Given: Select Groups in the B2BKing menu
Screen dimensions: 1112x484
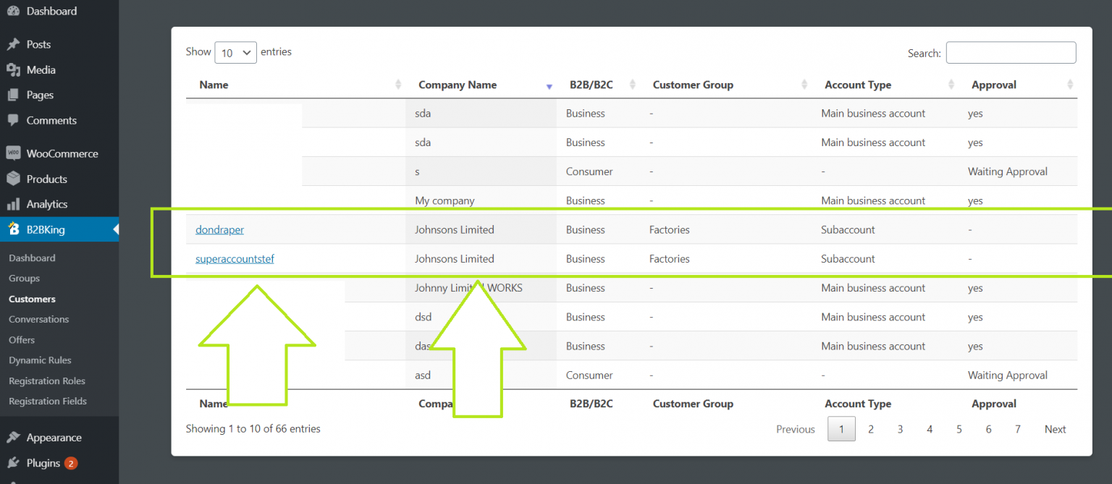Looking at the screenshot, I should [24, 278].
